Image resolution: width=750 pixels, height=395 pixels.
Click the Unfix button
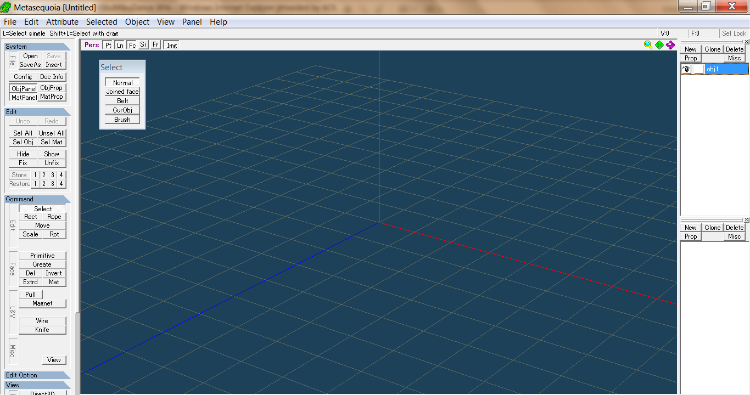tap(52, 163)
